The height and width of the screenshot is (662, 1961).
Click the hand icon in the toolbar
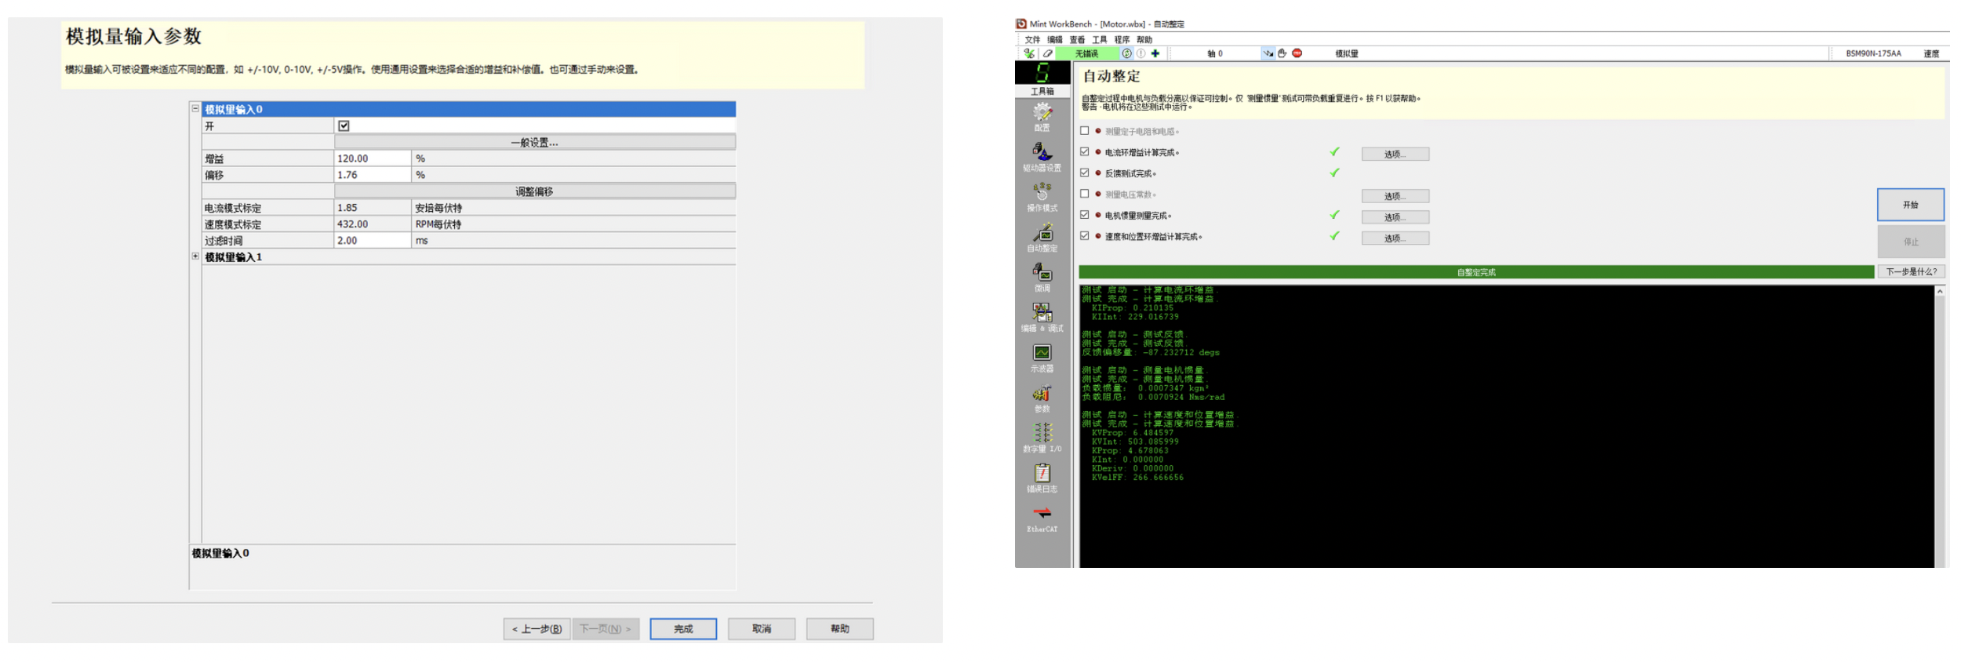(x=1282, y=53)
